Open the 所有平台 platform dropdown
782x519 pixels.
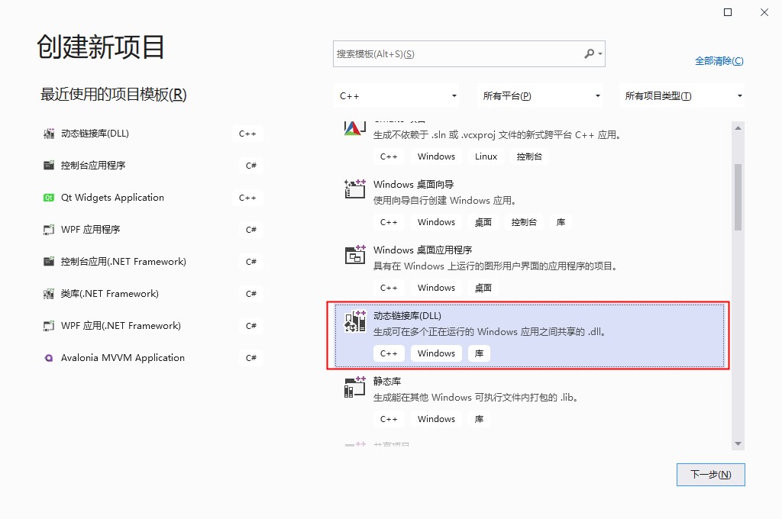(541, 96)
